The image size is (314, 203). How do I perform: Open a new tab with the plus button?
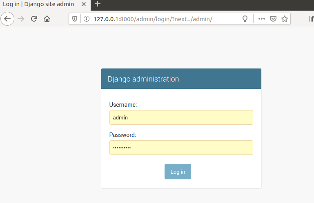point(98,4)
